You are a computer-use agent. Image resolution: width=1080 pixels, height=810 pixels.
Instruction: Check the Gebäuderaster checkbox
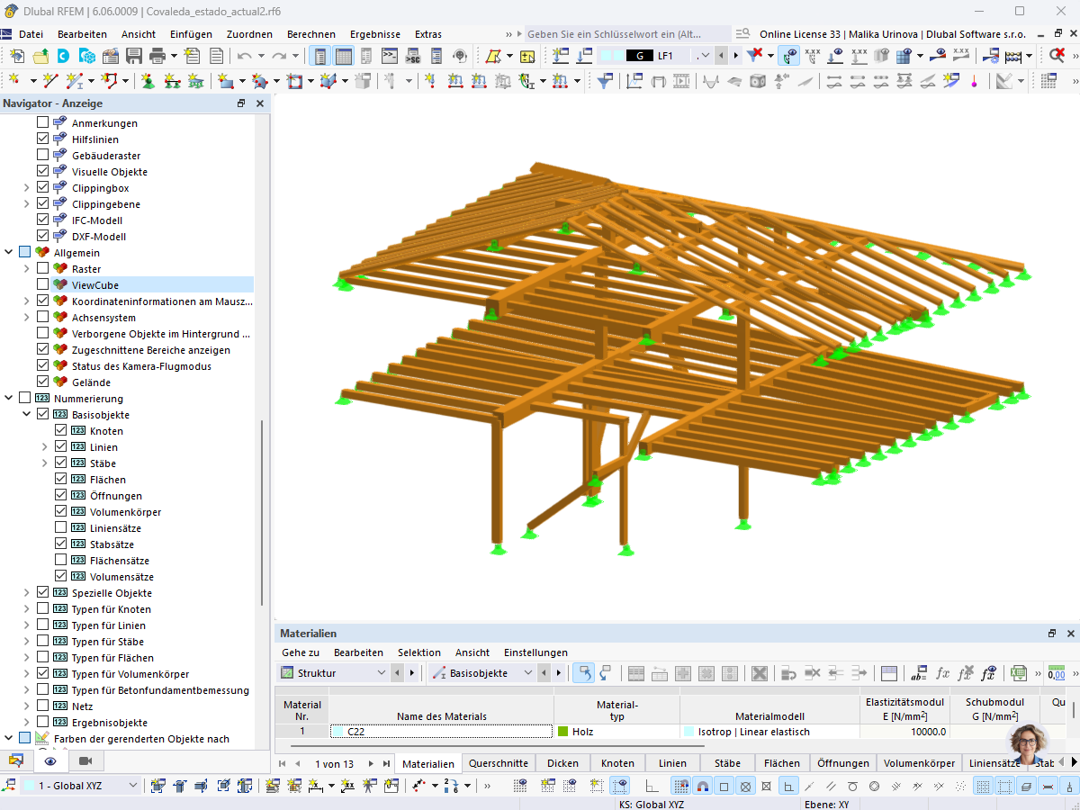pyautogui.click(x=42, y=156)
